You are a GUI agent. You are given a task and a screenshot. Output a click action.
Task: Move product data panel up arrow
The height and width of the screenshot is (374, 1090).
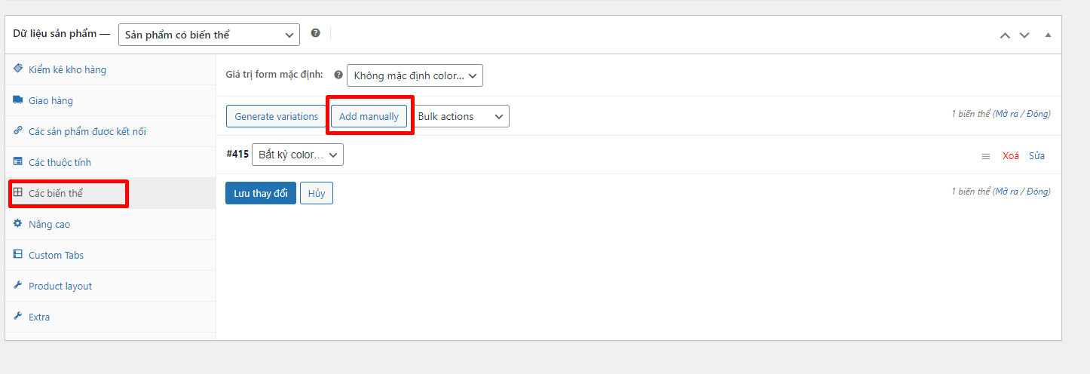tap(1004, 35)
